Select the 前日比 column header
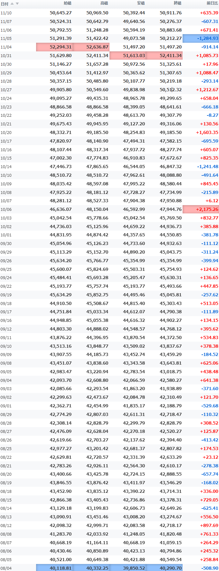This screenshot has width=219, height=571. click(x=212, y=3)
